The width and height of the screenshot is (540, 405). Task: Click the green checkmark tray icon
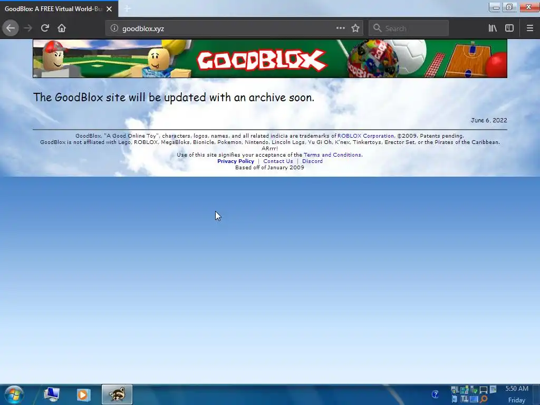click(474, 390)
